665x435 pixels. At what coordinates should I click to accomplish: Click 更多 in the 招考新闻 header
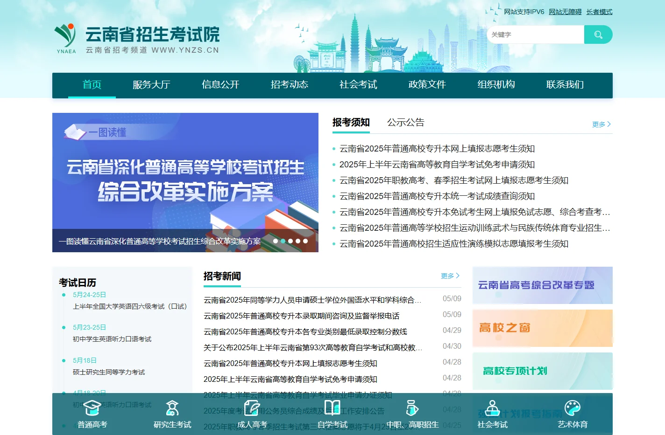[x=450, y=276]
